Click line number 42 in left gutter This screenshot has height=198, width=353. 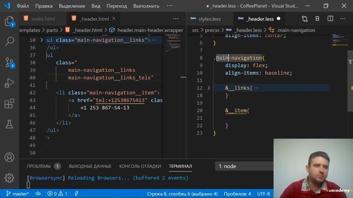pyautogui.click(x=33, y=93)
